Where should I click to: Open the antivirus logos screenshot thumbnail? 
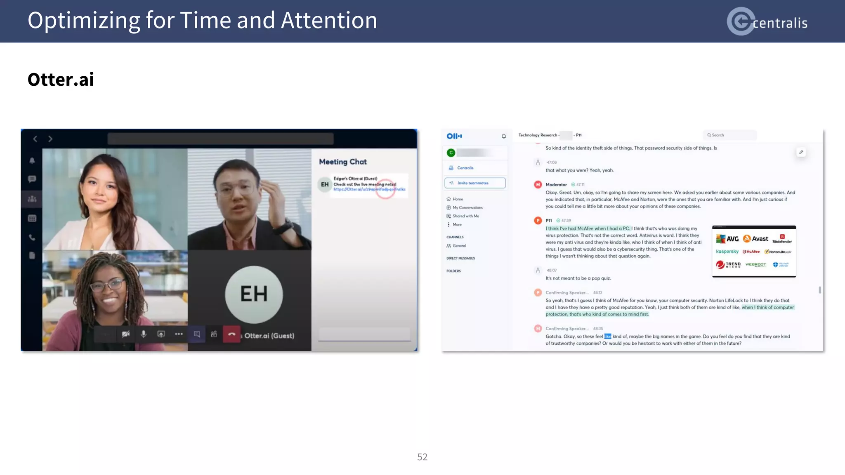754,252
